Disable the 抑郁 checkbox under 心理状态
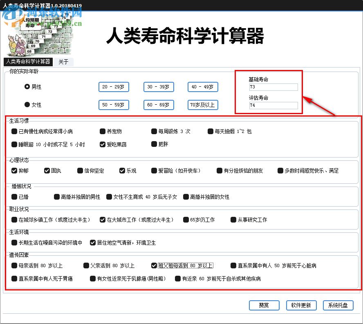The height and width of the screenshot is (324, 363). 14,171
